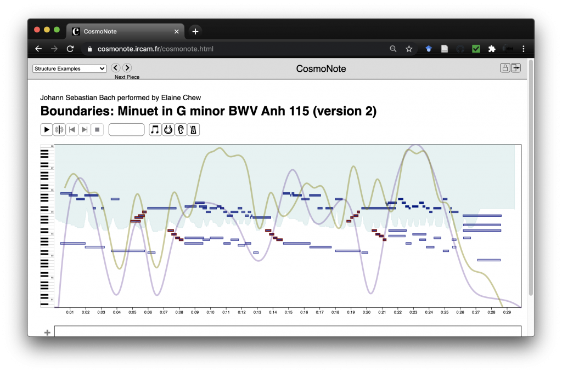Image resolution: width=562 pixels, height=373 pixels.
Task: Close the CosmoNote tab
Action: coord(177,31)
